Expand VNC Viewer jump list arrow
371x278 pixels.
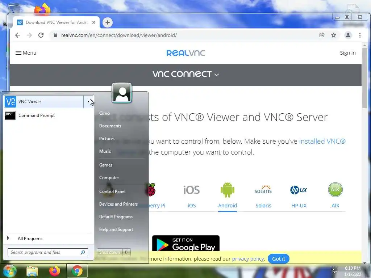(x=88, y=102)
